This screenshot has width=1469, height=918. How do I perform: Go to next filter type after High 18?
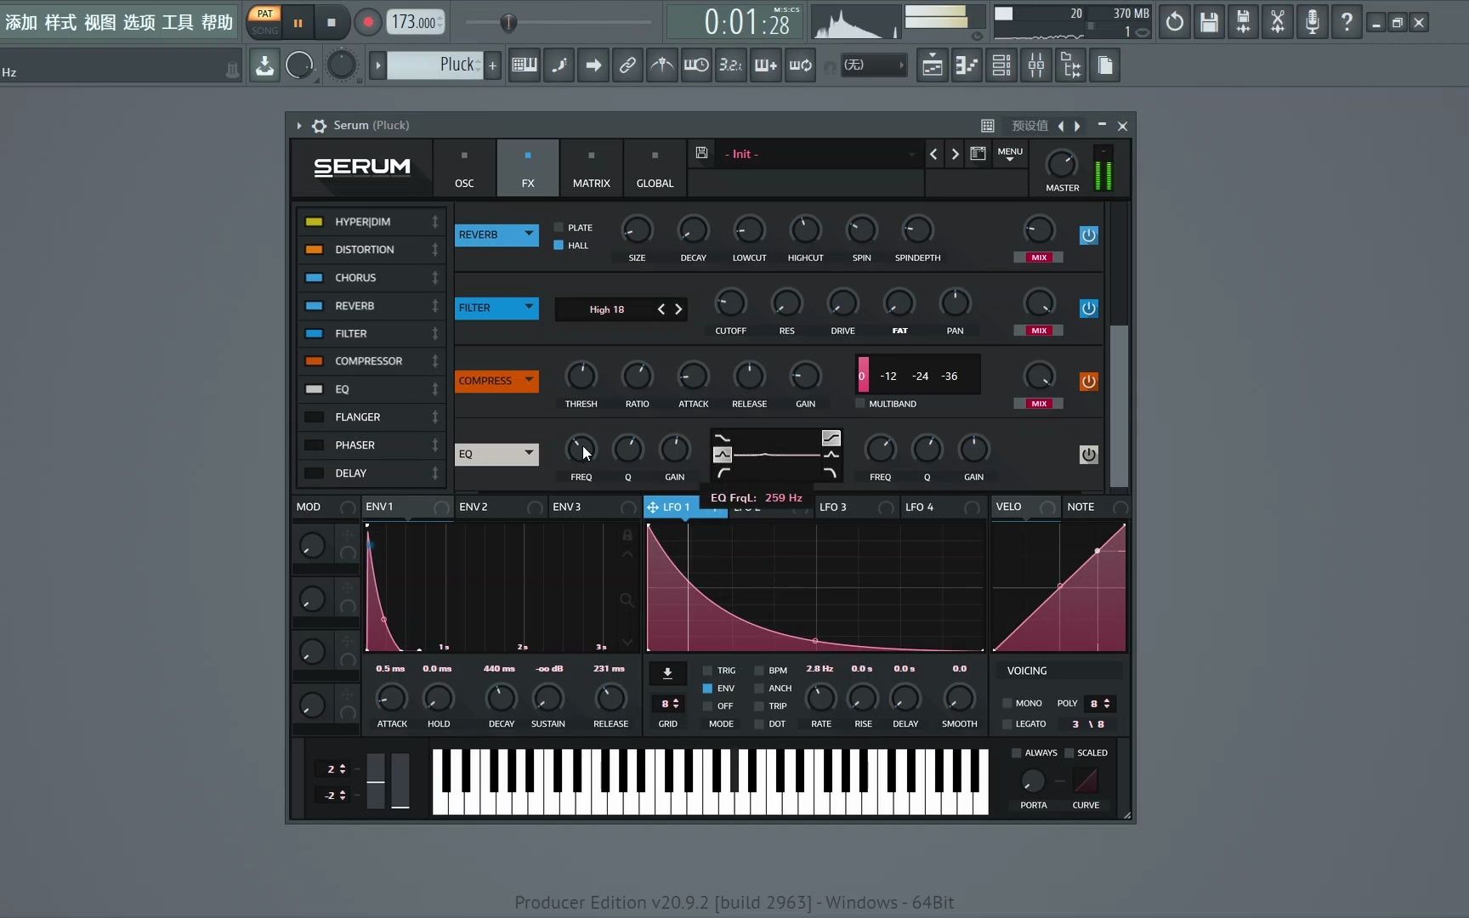pos(678,309)
